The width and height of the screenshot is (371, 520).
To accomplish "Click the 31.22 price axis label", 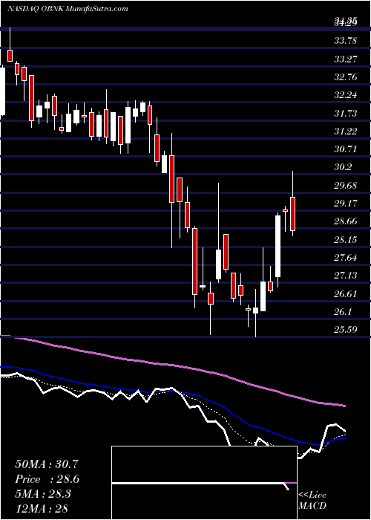I will 346,131.
